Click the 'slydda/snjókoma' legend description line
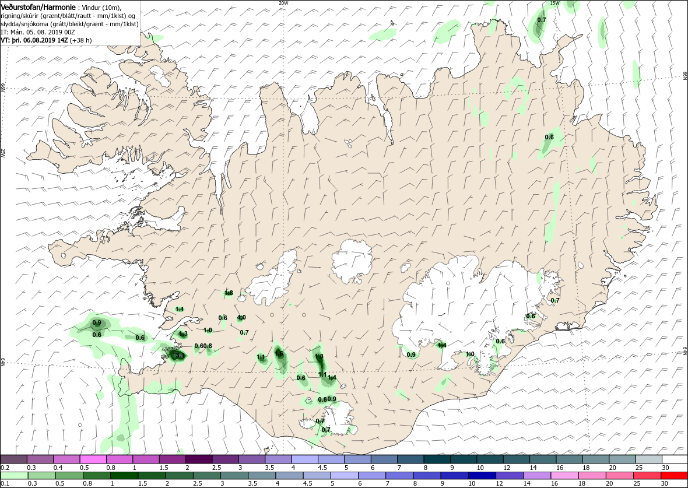 69,24
